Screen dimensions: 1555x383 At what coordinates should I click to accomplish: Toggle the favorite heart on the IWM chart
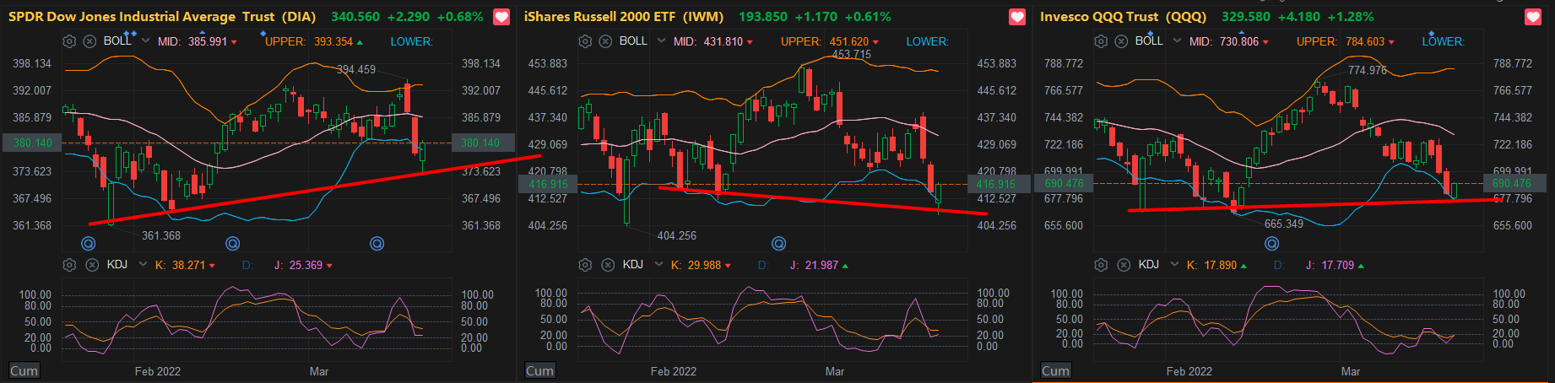click(x=1017, y=17)
